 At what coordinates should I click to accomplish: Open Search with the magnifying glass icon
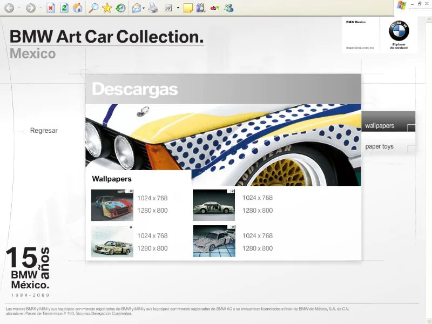point(93,8)
